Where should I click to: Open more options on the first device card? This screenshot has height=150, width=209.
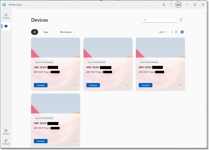click(x=75, y=85)
